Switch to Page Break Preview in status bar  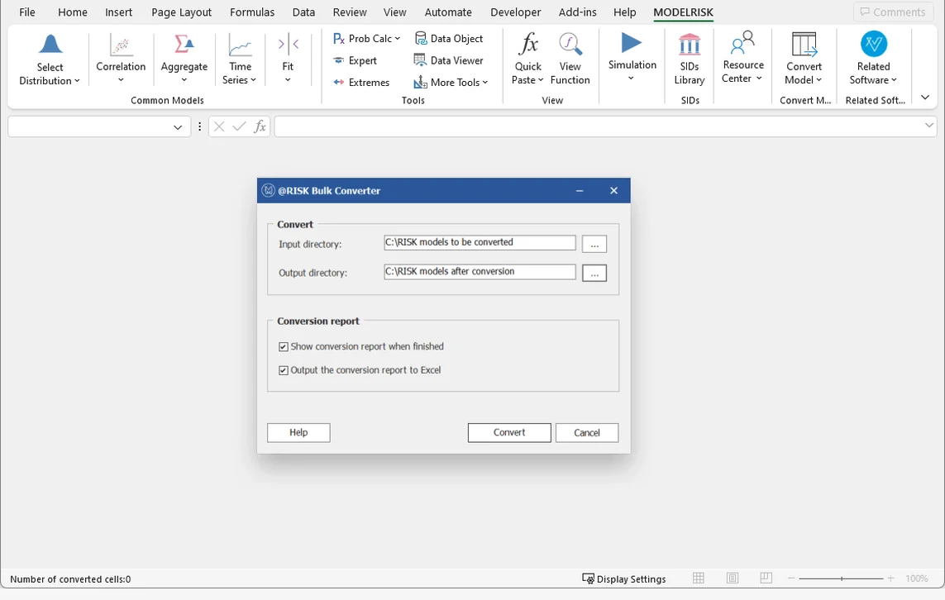pyautogui.click(x=766, y=579)
